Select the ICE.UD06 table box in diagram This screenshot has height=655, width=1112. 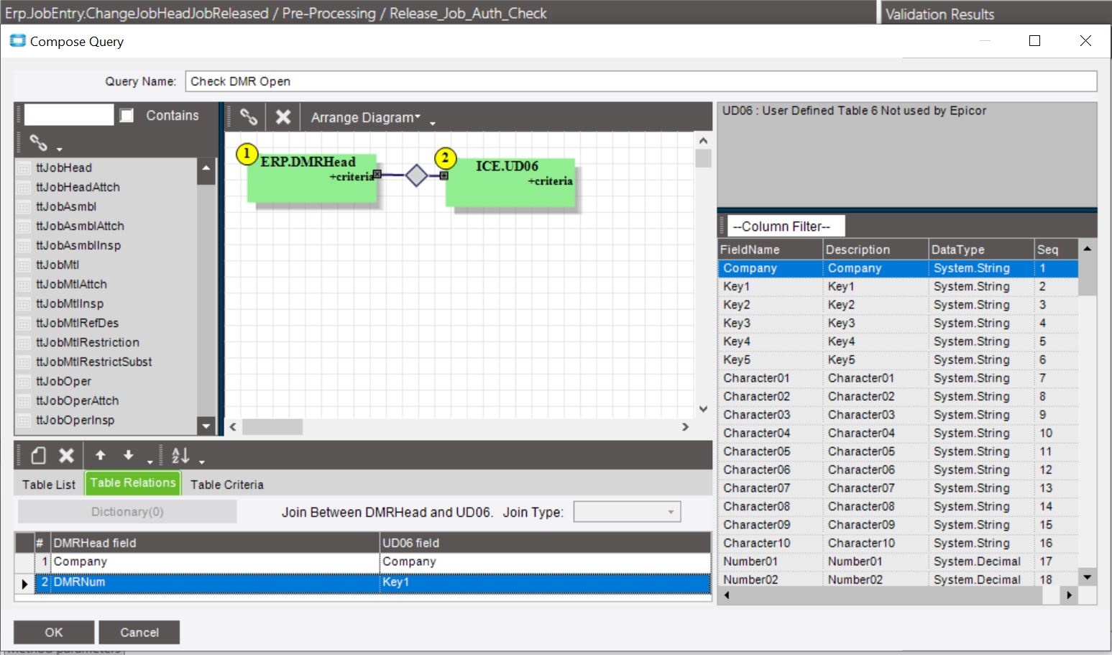510,183
